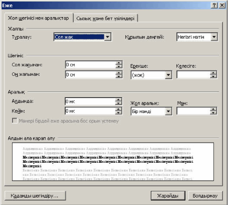The height and width of the screenshot is (205, 228).
Task: Click the paragraph preview area
Action: 113,162
